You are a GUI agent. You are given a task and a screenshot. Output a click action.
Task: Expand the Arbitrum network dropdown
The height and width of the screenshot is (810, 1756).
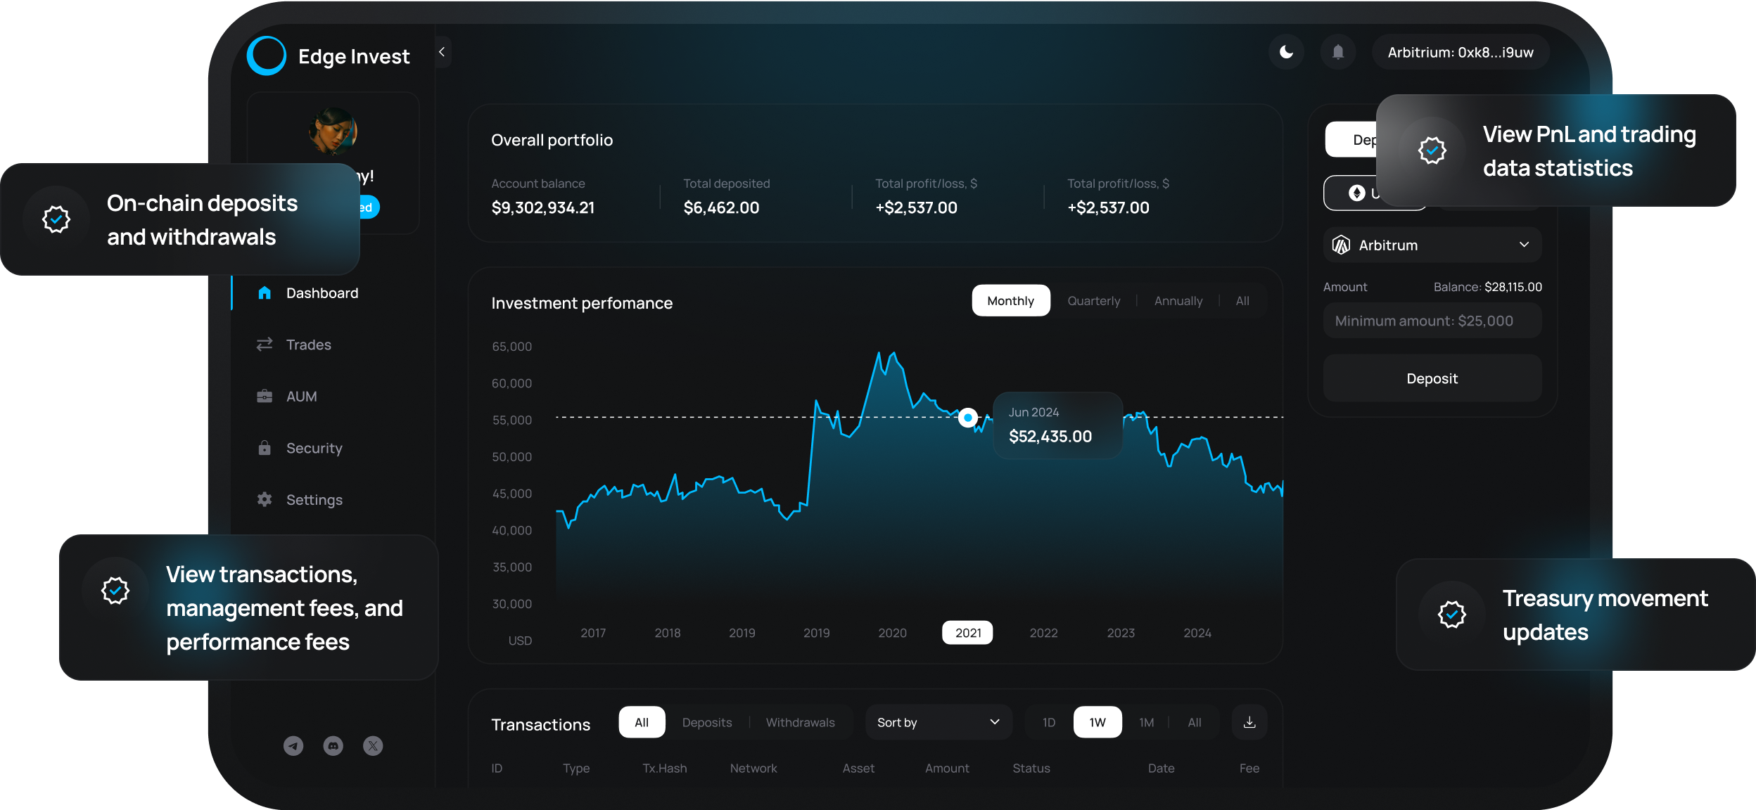point(1432,245)
